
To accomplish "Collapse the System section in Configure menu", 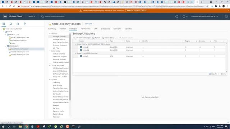I will pos(50,80).
